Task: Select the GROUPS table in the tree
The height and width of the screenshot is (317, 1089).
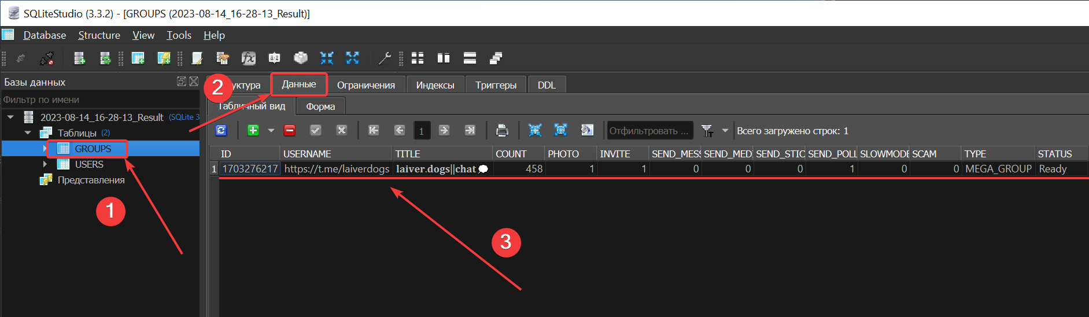Action: tap(93, 149)
